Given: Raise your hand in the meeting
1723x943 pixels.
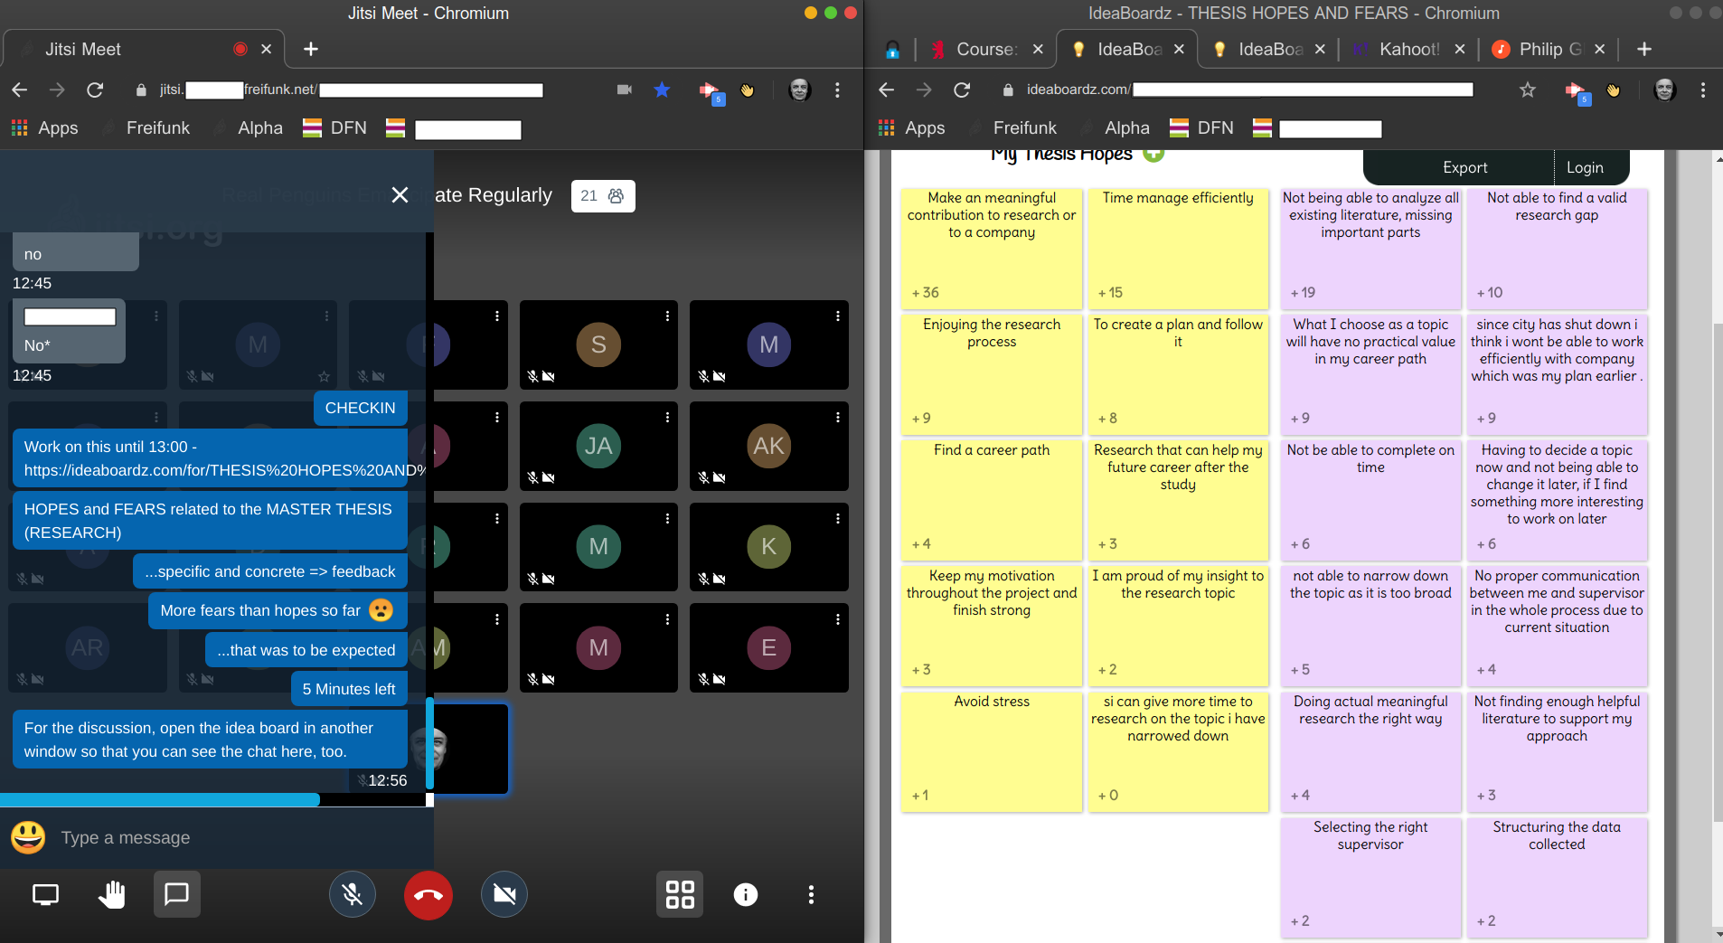Looking at the screenshot, I should tap(111, 894).
